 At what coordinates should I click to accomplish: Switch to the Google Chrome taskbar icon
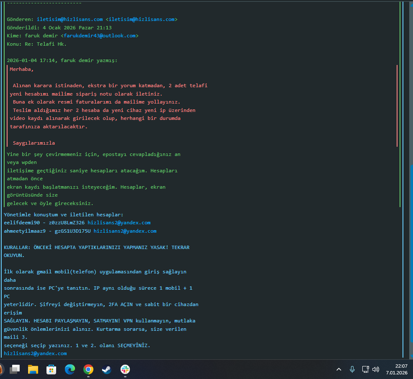(x=88, y=369)
